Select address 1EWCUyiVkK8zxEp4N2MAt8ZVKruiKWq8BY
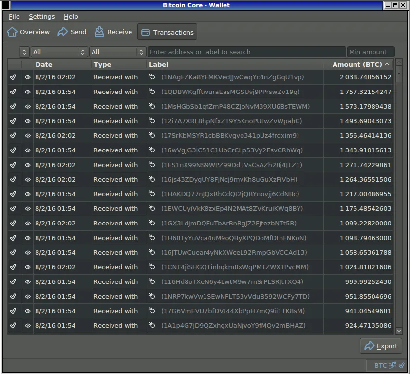 232,209
